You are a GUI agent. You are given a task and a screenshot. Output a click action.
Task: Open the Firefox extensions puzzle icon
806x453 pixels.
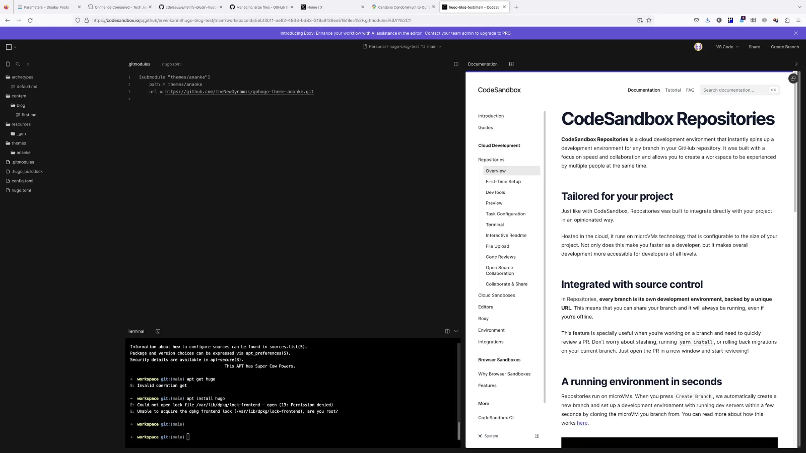[x=787, y=20]
